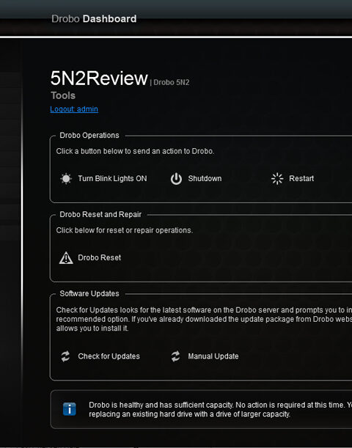Start Drobo Reset via its label
Viewport: 352px width, 448px height.
tap(100, 257)
